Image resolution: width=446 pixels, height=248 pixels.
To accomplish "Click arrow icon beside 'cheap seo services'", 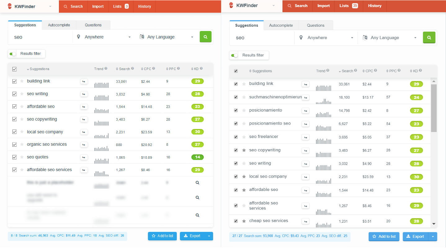I will coord(306,221).
